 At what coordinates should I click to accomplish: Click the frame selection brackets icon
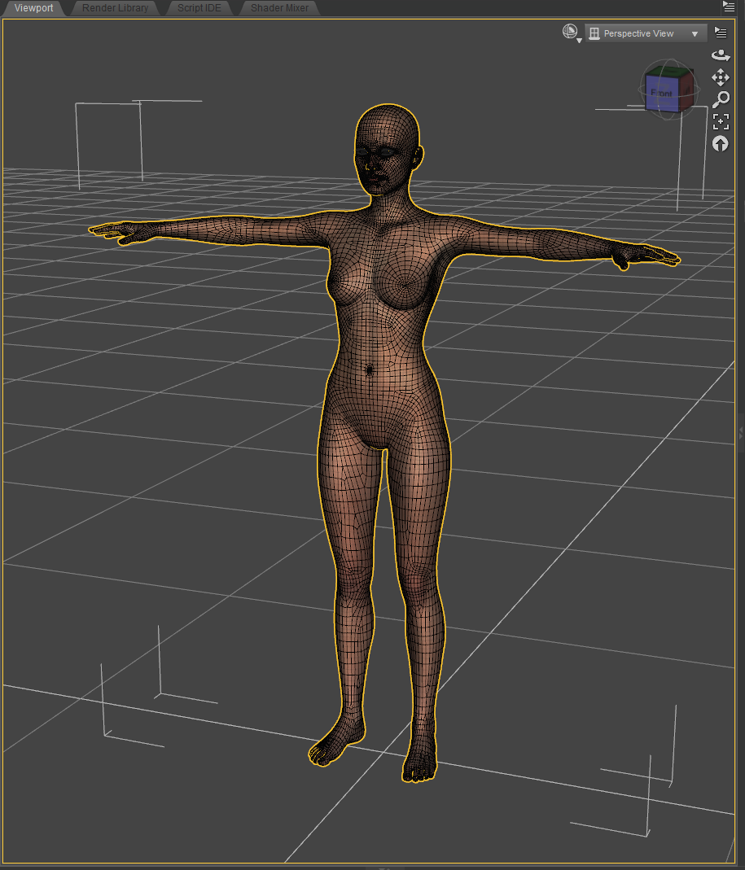coord(721,121)
